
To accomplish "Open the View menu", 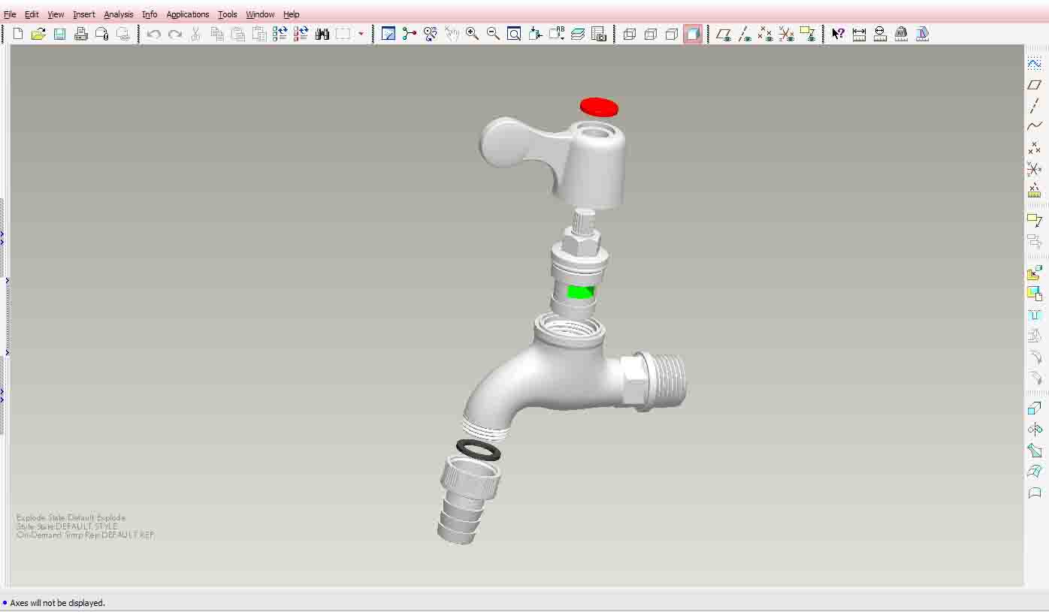I will (56, 14).
